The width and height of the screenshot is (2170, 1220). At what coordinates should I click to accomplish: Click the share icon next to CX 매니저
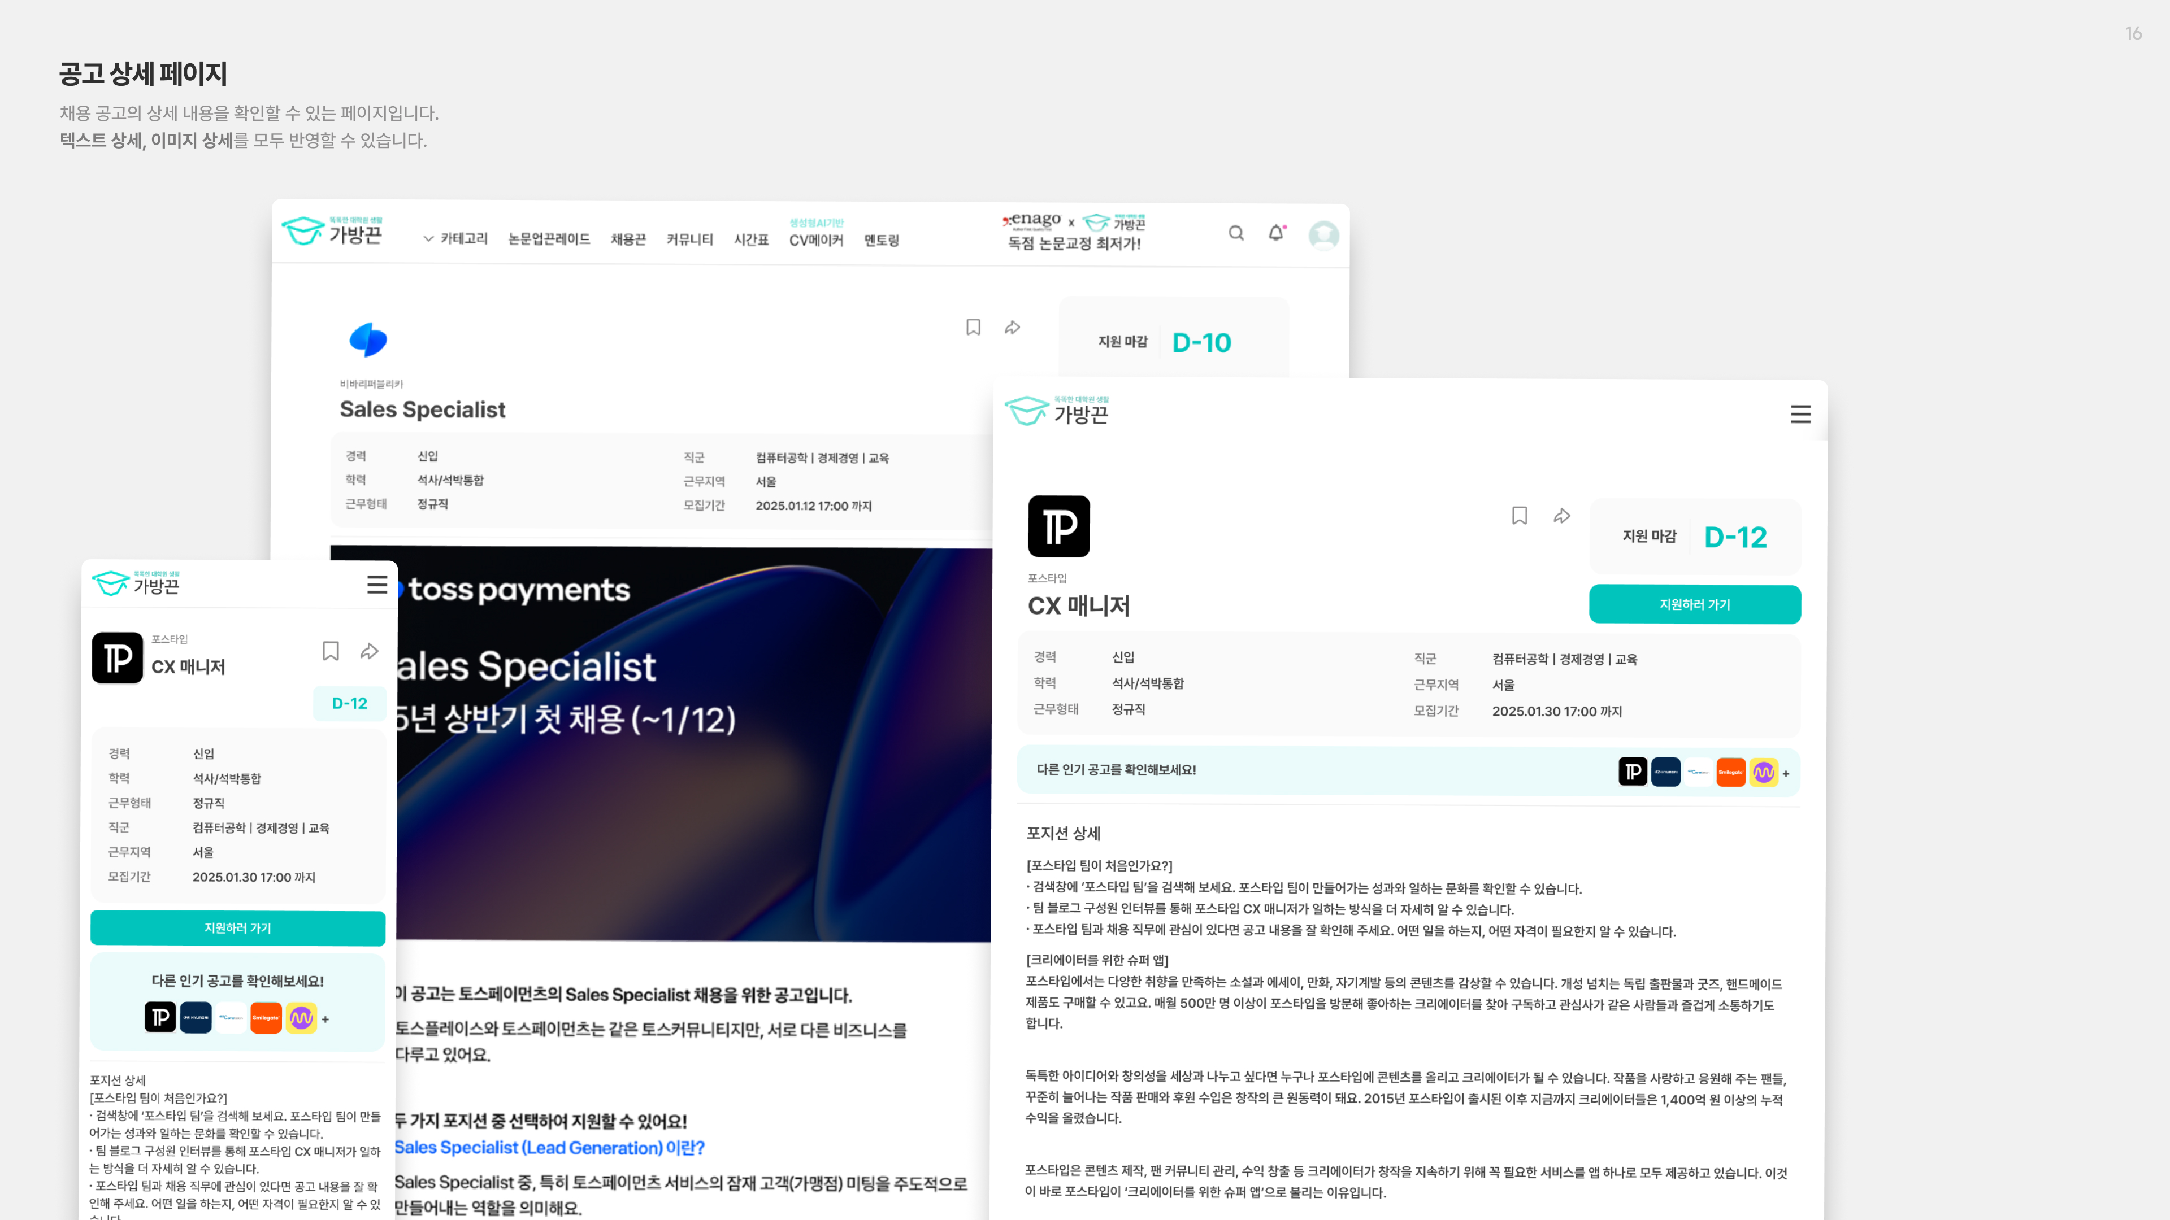point(1562,516)
